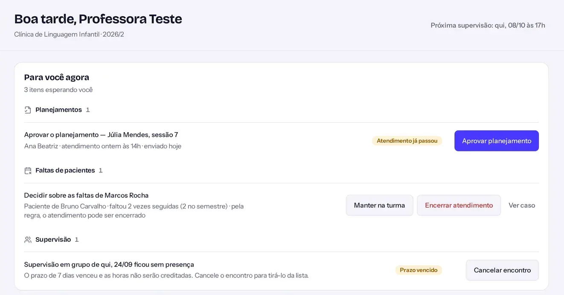Click Cancelar encontro button
Image resolution: width=564 pixels, height=295 pixels.
(x=502, y=270)
